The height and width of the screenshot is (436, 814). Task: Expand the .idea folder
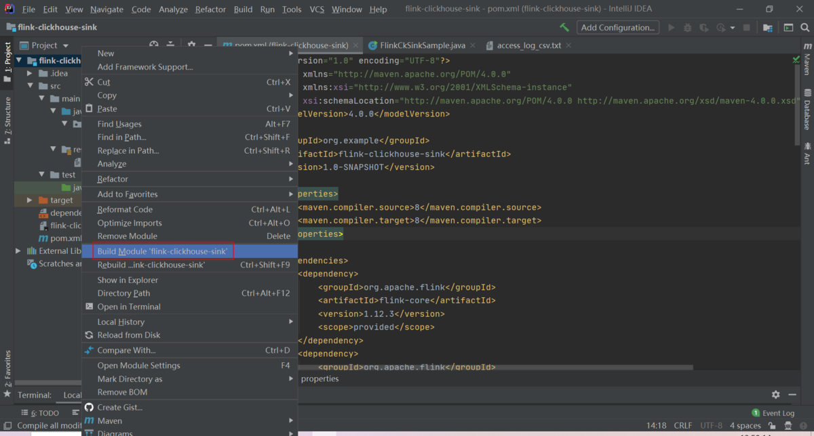tap(31, 73)
